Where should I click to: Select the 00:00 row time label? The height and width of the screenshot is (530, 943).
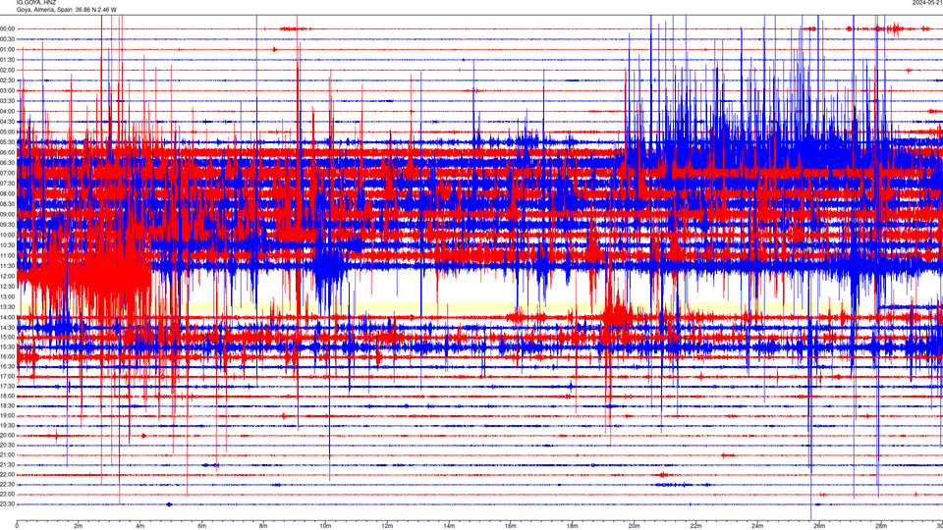[x=8, y=28]
